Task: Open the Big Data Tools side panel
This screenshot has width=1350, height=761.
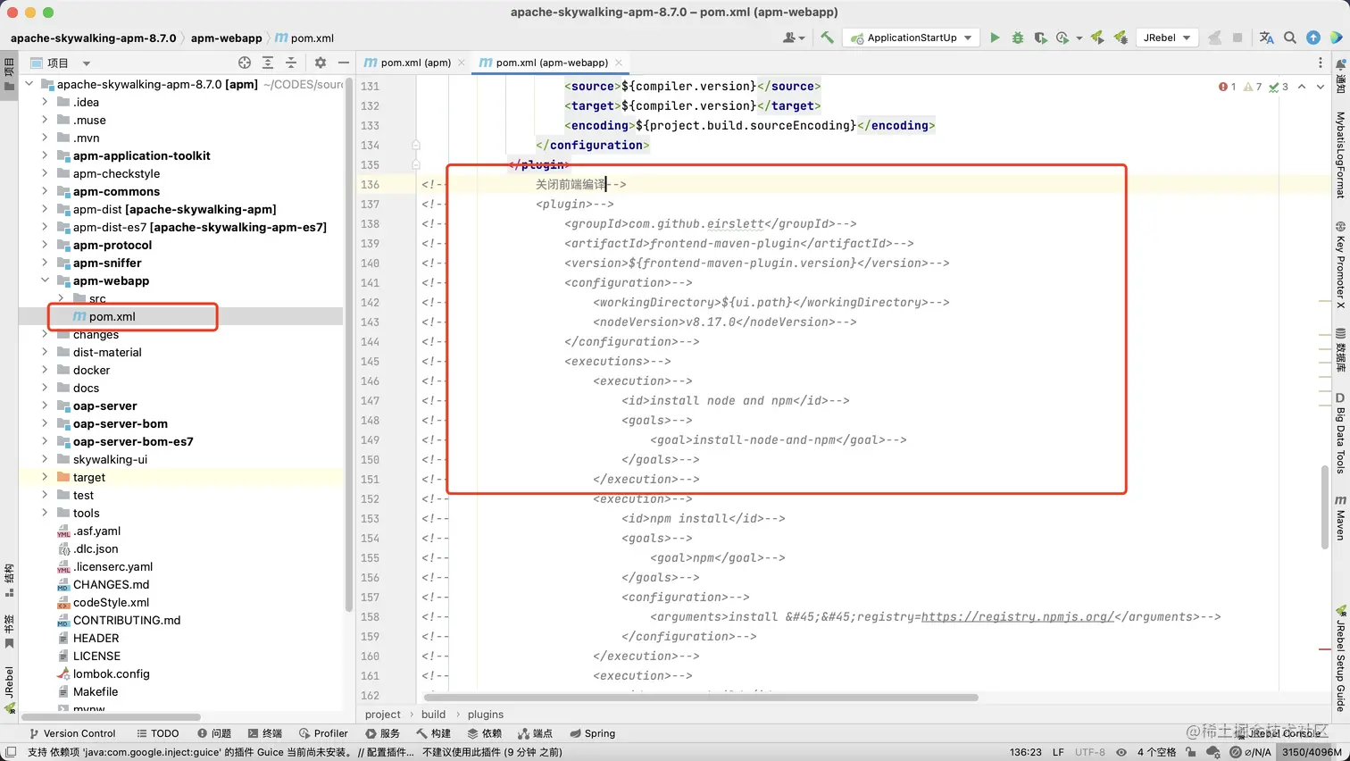Action: tap(1340, 432)
